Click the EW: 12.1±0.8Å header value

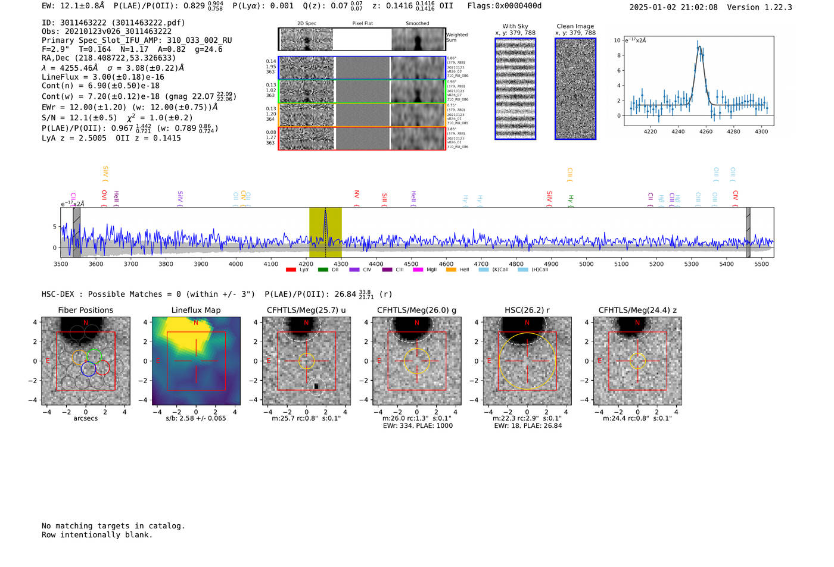[73, 6]
